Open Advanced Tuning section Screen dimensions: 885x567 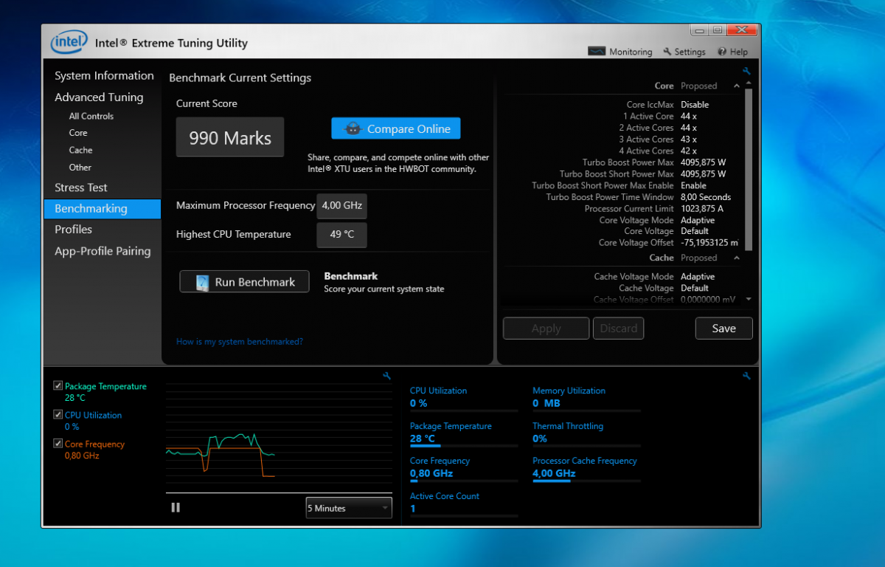tap(99, 97)
